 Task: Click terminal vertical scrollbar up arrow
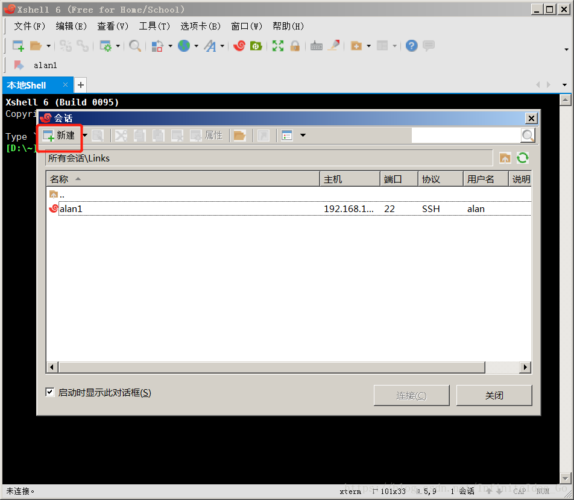pos(565,100)
